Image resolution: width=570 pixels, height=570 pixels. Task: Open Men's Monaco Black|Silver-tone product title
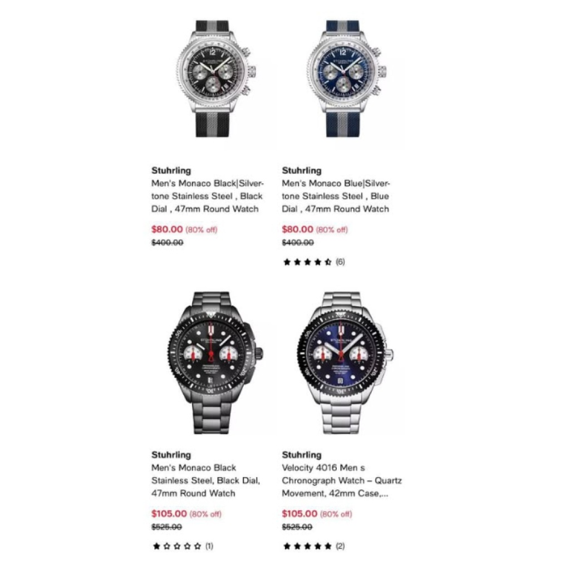point(207,196)
